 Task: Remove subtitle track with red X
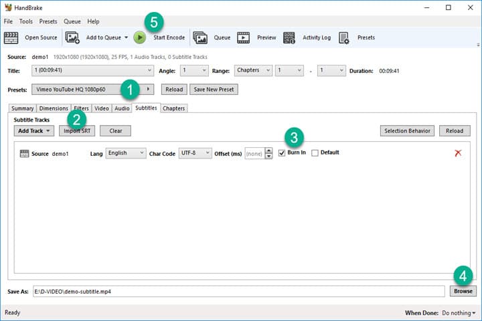[458, 153]
